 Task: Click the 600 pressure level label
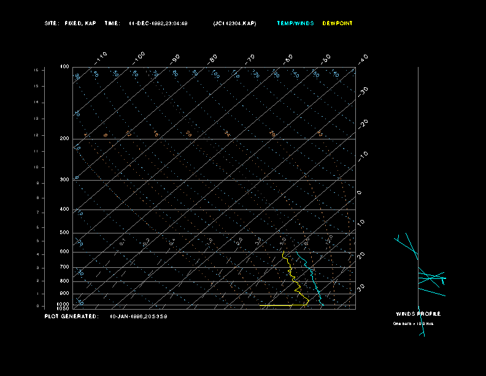(64, 252)
